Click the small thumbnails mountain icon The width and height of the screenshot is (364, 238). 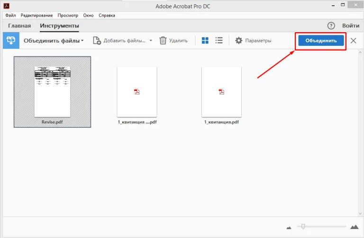click(289, 228)
